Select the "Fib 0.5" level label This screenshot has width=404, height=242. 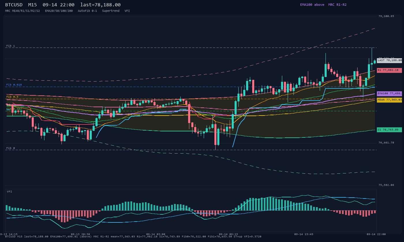coord(12,97)
